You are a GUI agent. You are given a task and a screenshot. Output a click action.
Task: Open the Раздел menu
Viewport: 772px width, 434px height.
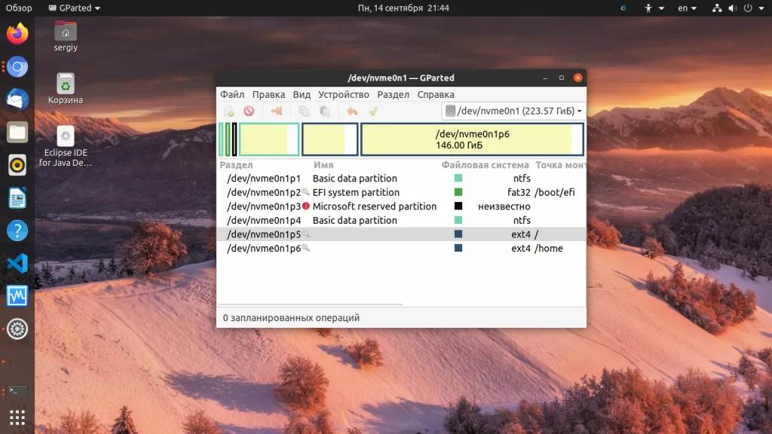tap(393, 94)
